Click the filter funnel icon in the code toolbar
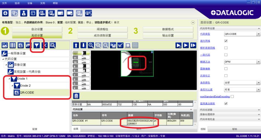 coord(36,46)
